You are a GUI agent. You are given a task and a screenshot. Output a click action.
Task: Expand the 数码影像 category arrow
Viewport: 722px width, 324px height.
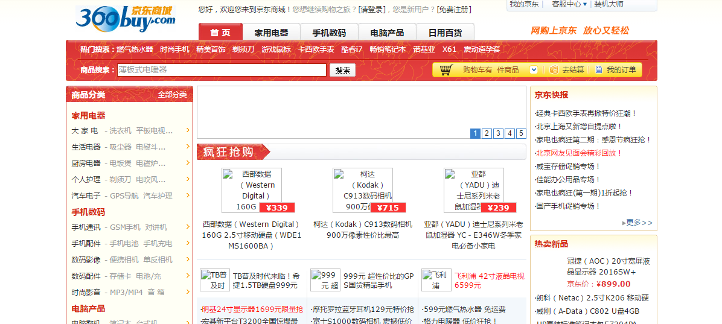(188, 259)
